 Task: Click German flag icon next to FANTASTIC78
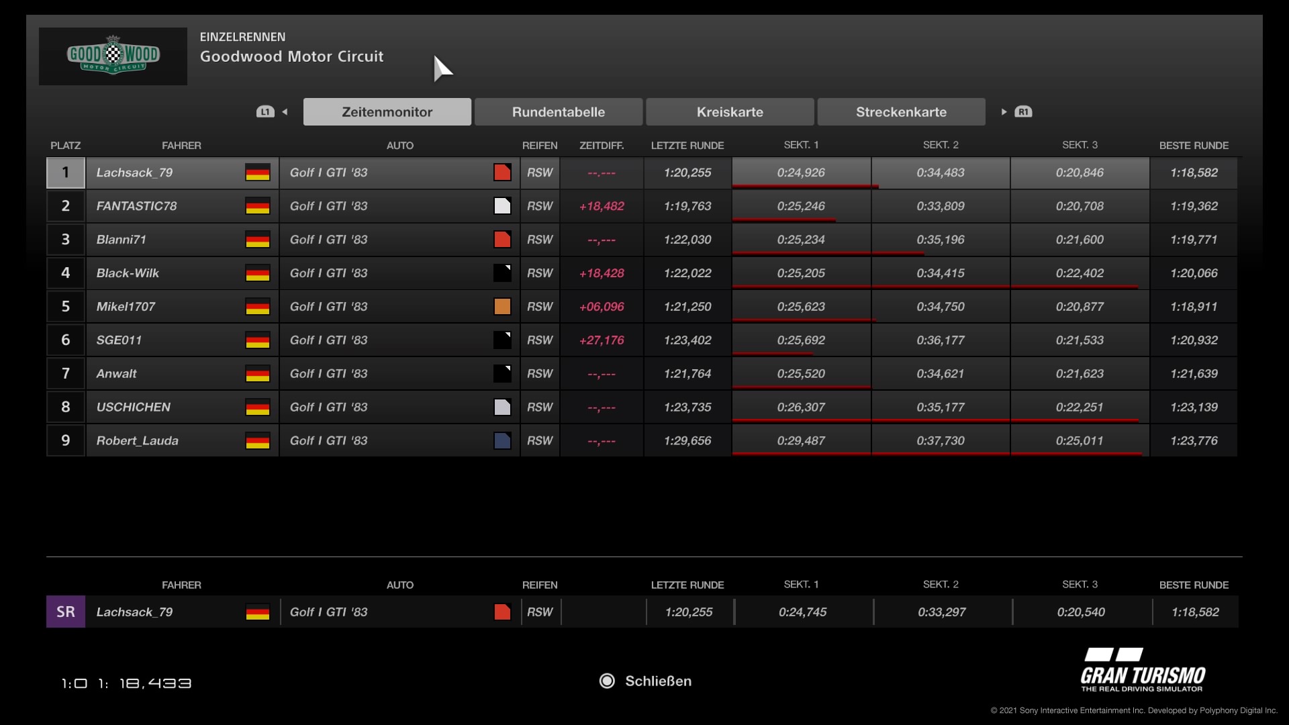click(258, 206)
